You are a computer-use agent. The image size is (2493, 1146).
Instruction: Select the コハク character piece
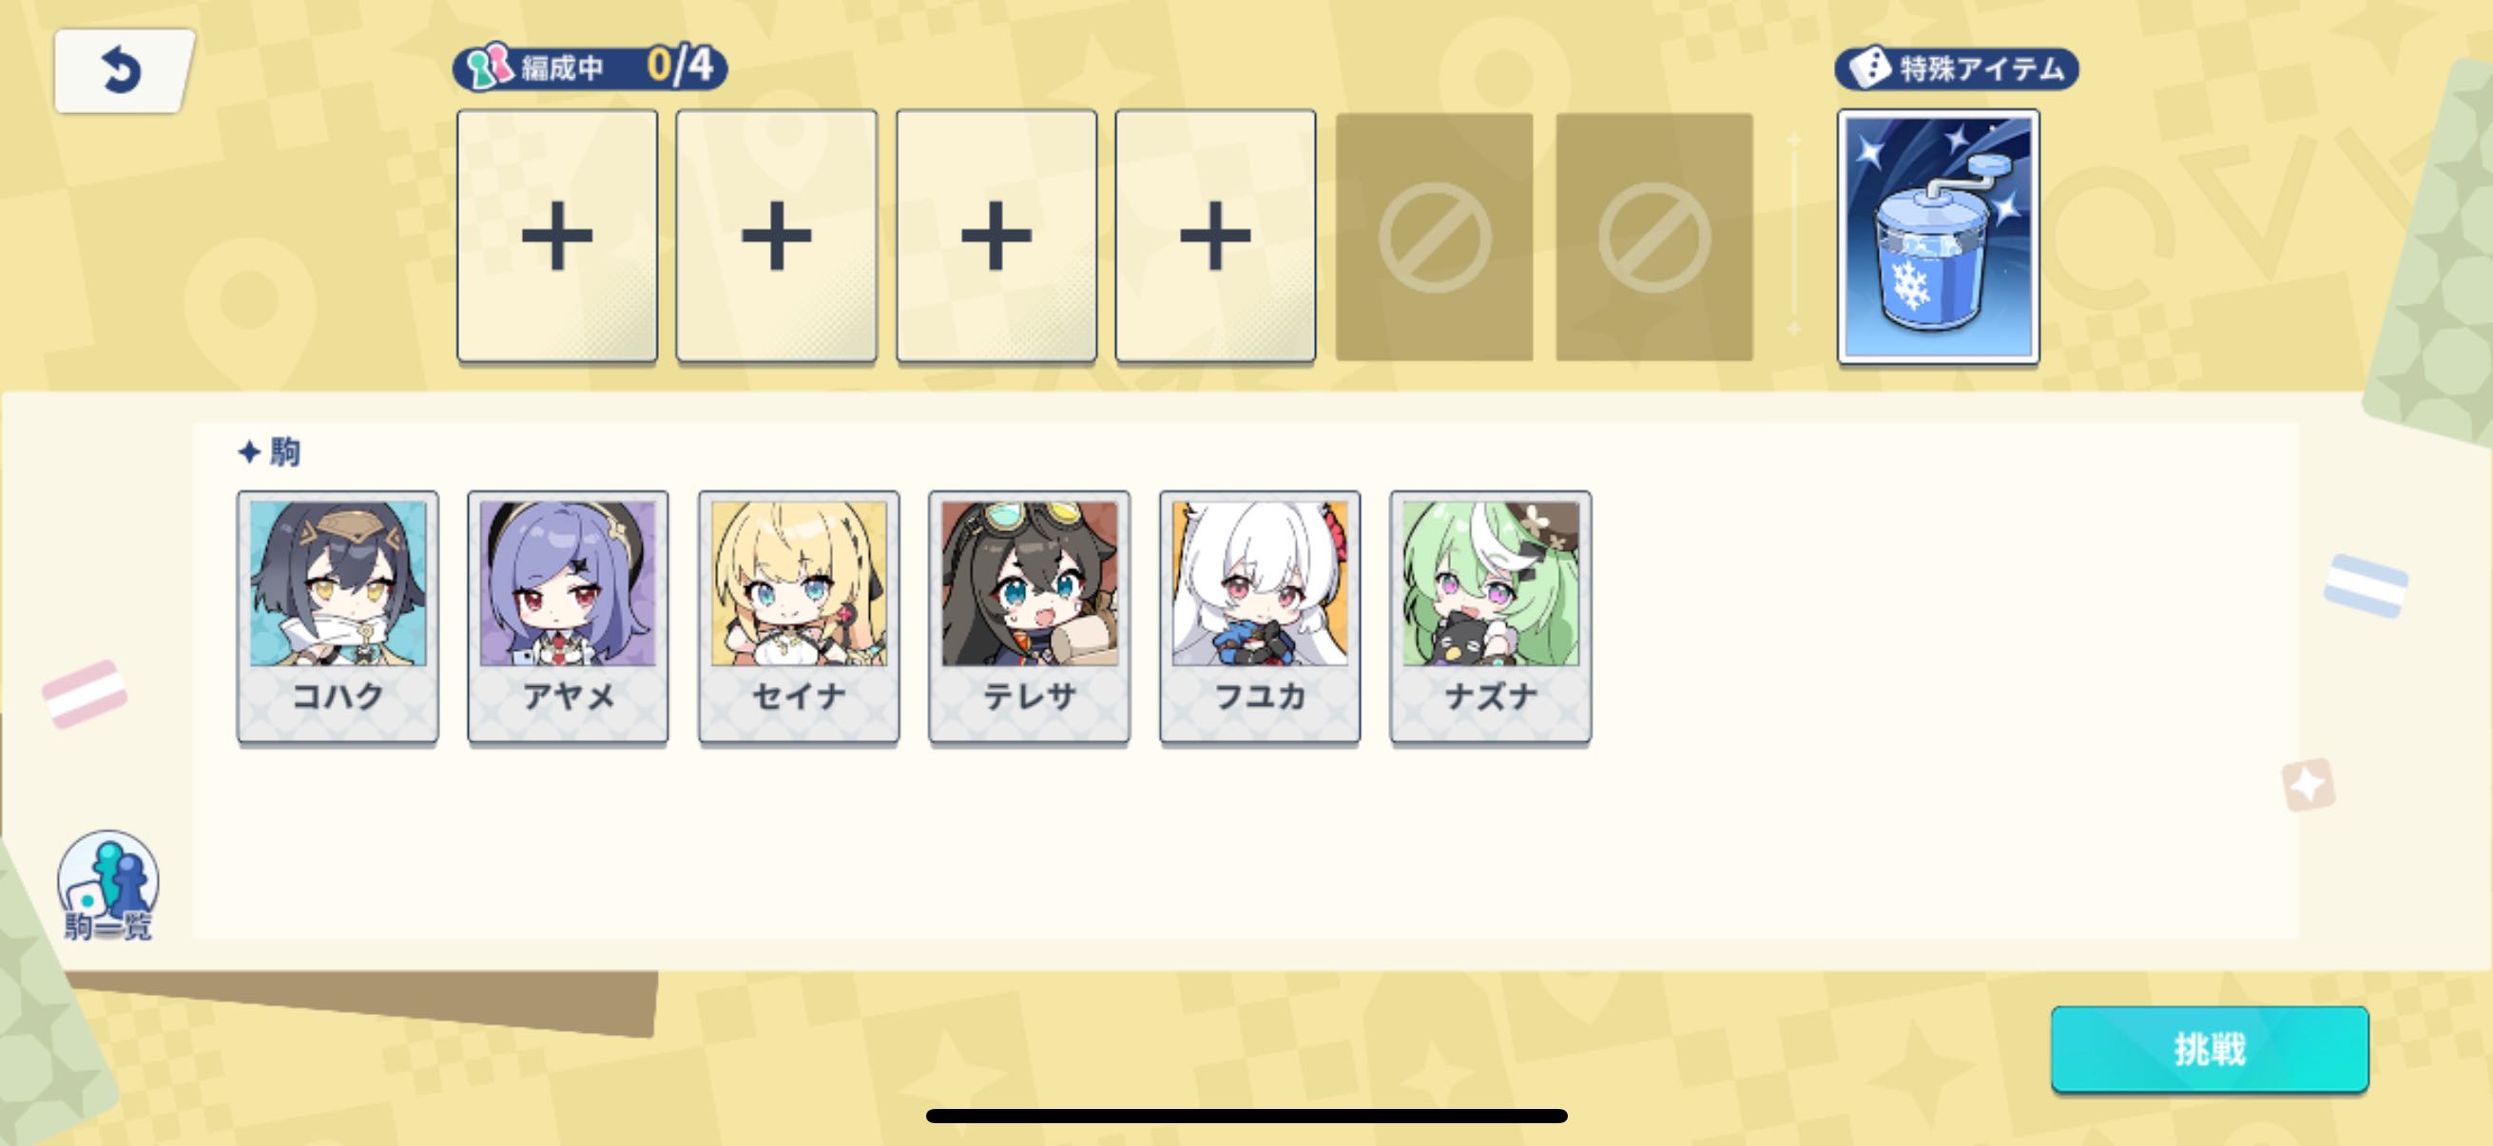pyautogui.click(x=337, y=617)
